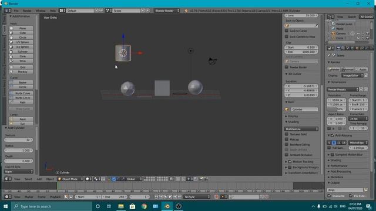Toggle Lock Camera to View checkbox

(x=287, y=36)
